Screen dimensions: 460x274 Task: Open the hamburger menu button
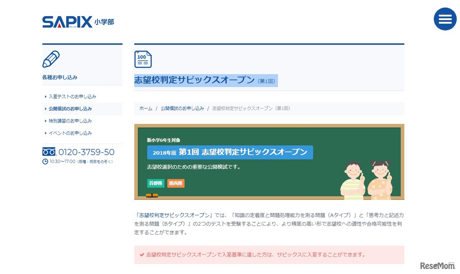(x=445, y=19)
